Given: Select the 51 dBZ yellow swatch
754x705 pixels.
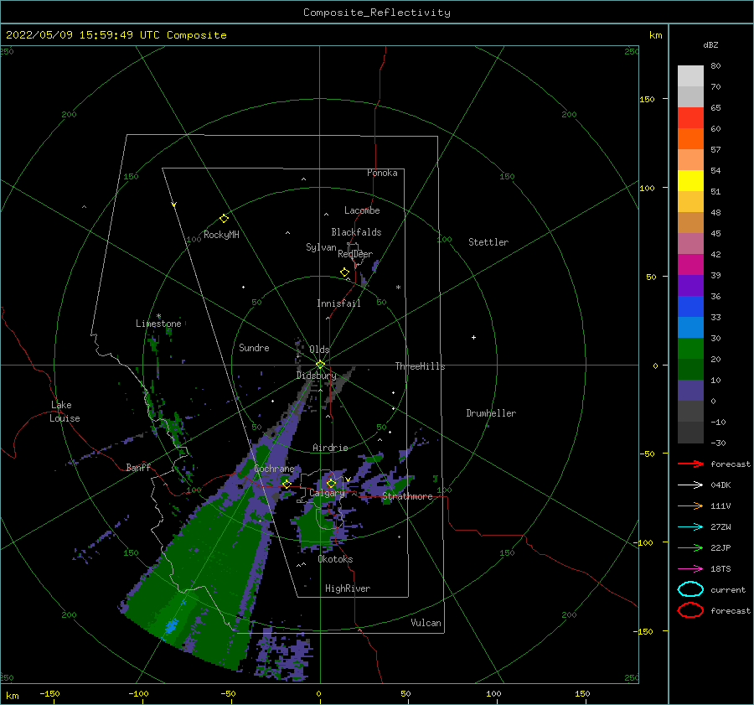Looking at the screenshot, I should click(x=690, y=181).
